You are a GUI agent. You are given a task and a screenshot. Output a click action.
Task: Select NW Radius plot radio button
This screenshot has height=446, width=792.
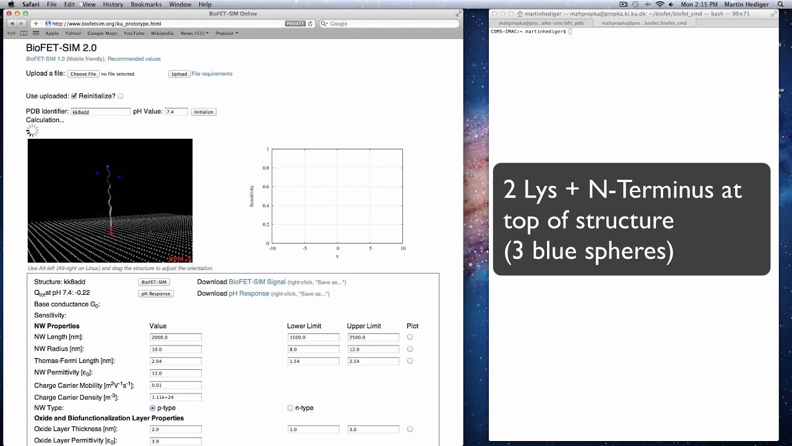(x=410, y=349)
